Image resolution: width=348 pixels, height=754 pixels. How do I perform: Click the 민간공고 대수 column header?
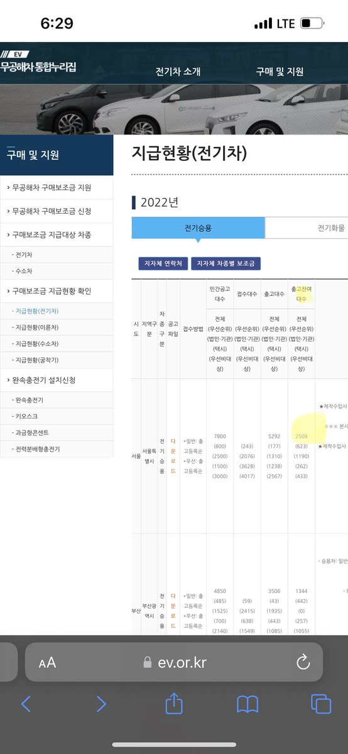pos(220,293)
